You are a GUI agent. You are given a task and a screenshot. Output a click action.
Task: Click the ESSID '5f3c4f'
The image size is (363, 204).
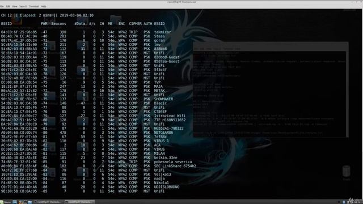pyautogui.click(x=161, y=70)
